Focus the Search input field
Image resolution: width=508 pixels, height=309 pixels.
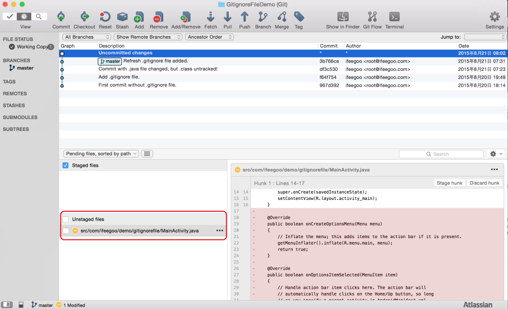441,154
